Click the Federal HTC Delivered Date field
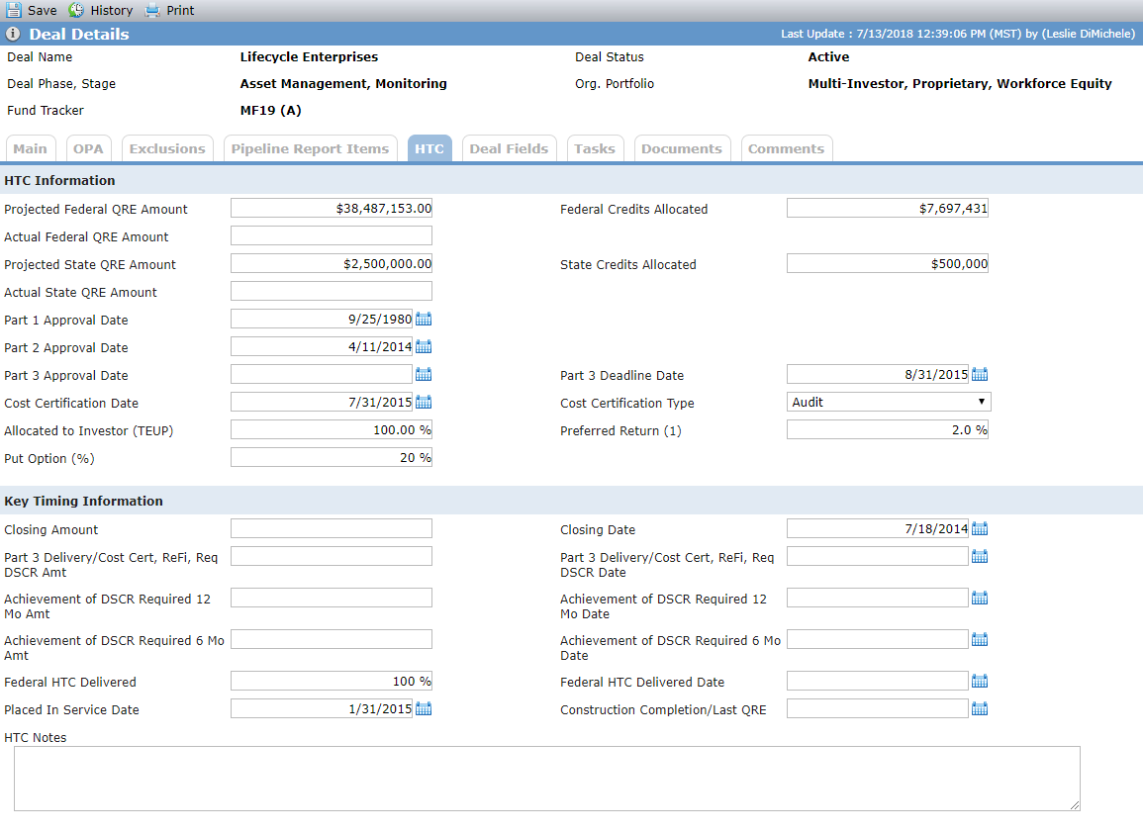 point(878,682)
